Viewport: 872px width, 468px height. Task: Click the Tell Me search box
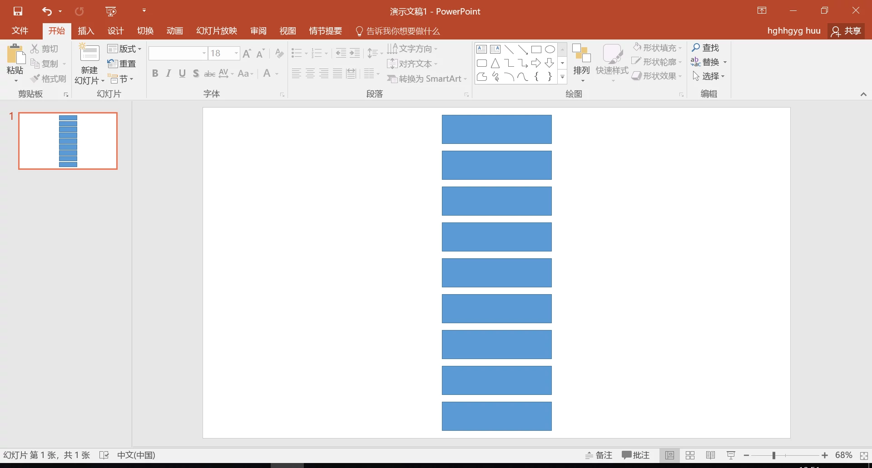coord(398,31)
